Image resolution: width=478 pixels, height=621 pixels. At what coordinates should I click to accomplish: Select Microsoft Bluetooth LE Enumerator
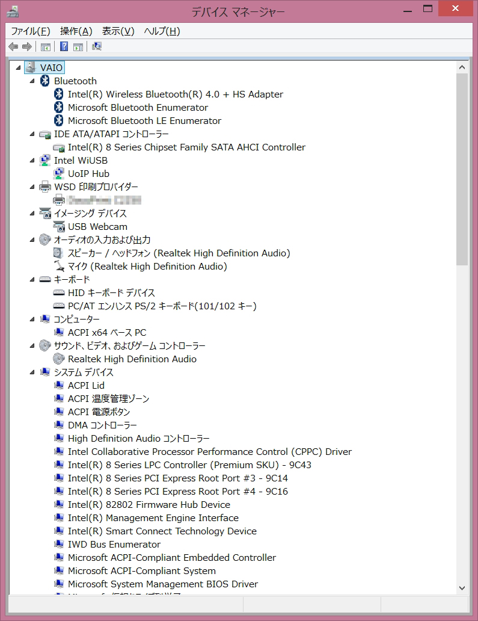coord(144,120)
